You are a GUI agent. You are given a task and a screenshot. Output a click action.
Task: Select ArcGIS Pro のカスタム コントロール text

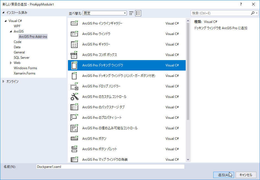click(x=104, y=97)
